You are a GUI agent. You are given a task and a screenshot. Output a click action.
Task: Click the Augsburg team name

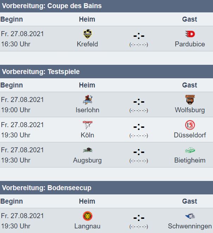click(88, 160)
